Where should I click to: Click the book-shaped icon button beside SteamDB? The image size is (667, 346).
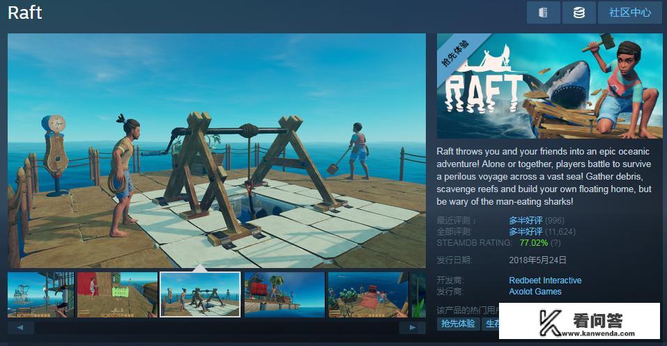(x=543, y=13)
